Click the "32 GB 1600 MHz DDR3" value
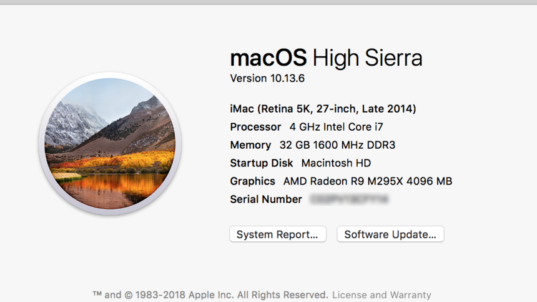 pyautogui.click(x=337, y=145)
